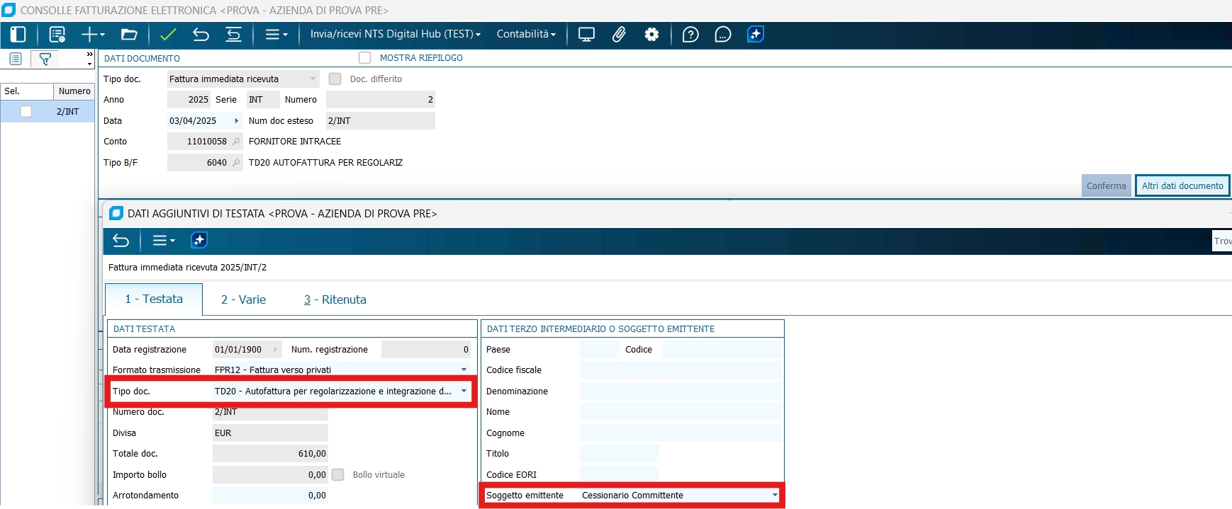1232x509 pixels.
Task: Click the Numero doc. field with 2/INT
Action: 270,412
